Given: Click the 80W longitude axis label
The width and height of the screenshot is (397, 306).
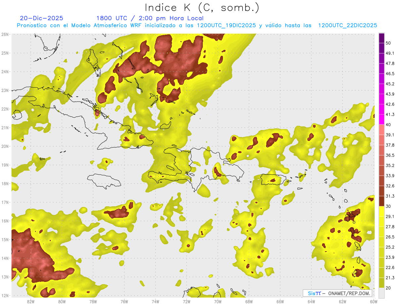Looking at the screenshot, I should point(62,302).
